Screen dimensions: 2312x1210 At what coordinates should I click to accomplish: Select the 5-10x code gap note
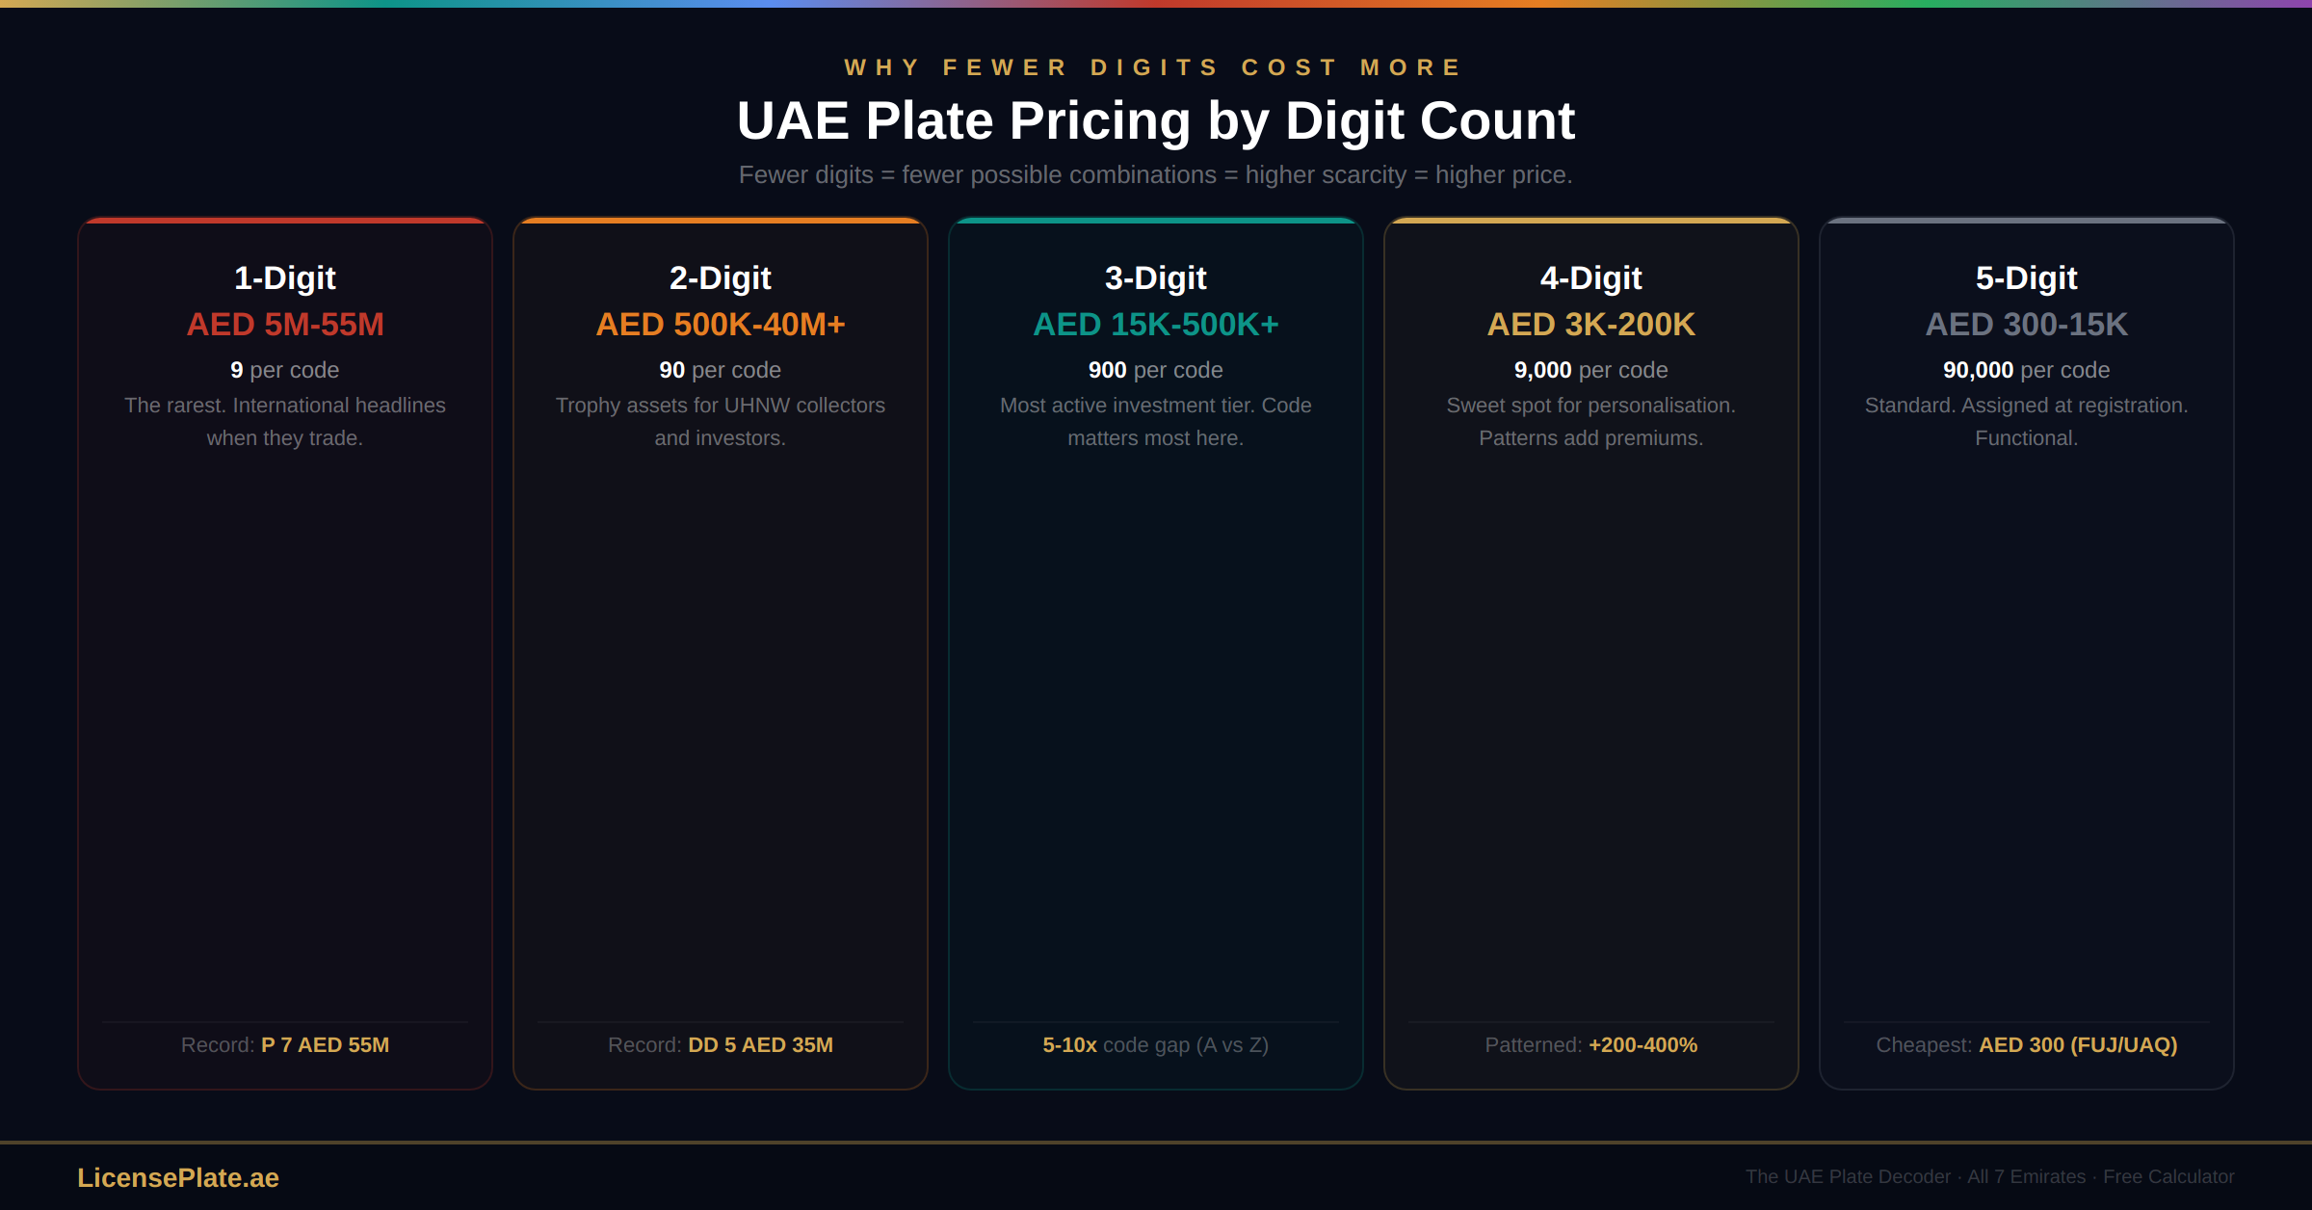[1156, 1045]
